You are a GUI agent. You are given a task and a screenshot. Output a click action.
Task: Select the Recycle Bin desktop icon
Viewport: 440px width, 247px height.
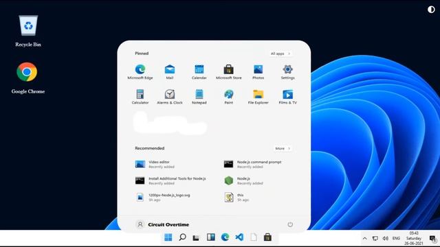(x=28, y=31)
